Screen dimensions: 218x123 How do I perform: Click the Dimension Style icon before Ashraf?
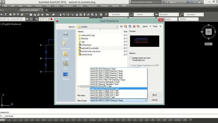click(x=131, y=14)
